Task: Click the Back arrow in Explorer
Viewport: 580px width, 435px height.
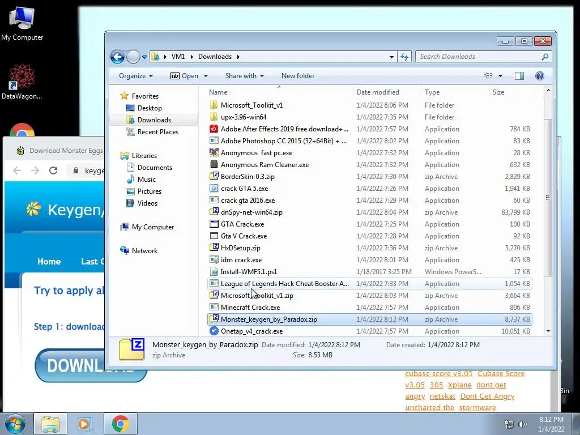Action: click(x=117, y=57)
